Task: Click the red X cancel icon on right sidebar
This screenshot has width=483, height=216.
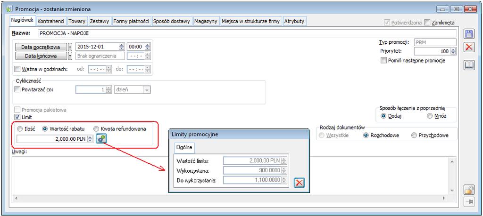Action: click(x=469, y=48)
